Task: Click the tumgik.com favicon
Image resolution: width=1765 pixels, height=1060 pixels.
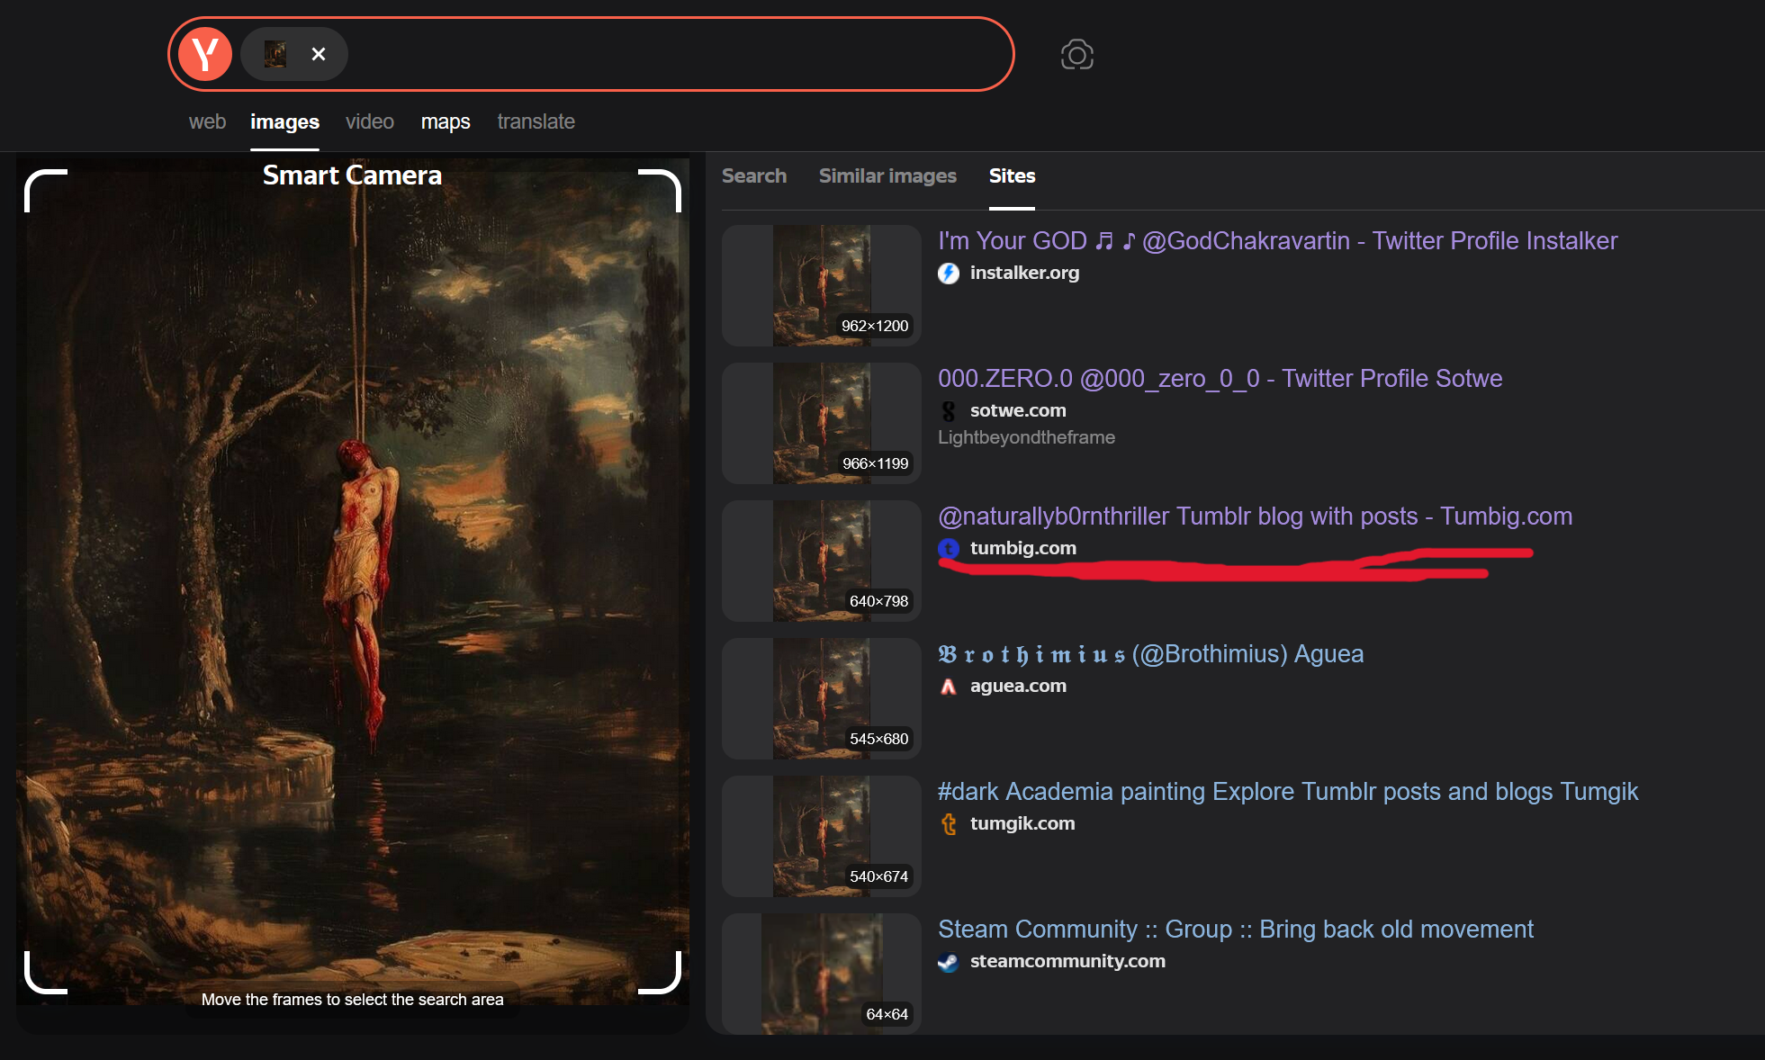Action: point(949,823)
